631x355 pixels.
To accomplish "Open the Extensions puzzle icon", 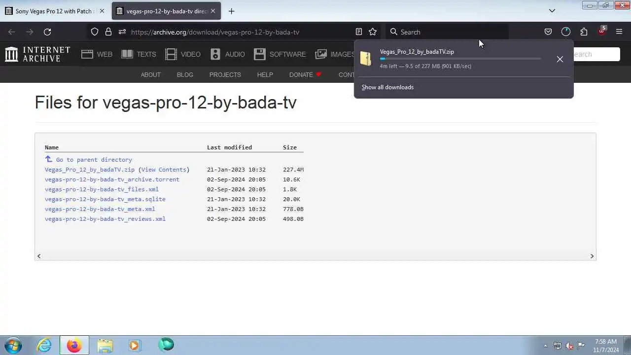I will tap(584, 32).
